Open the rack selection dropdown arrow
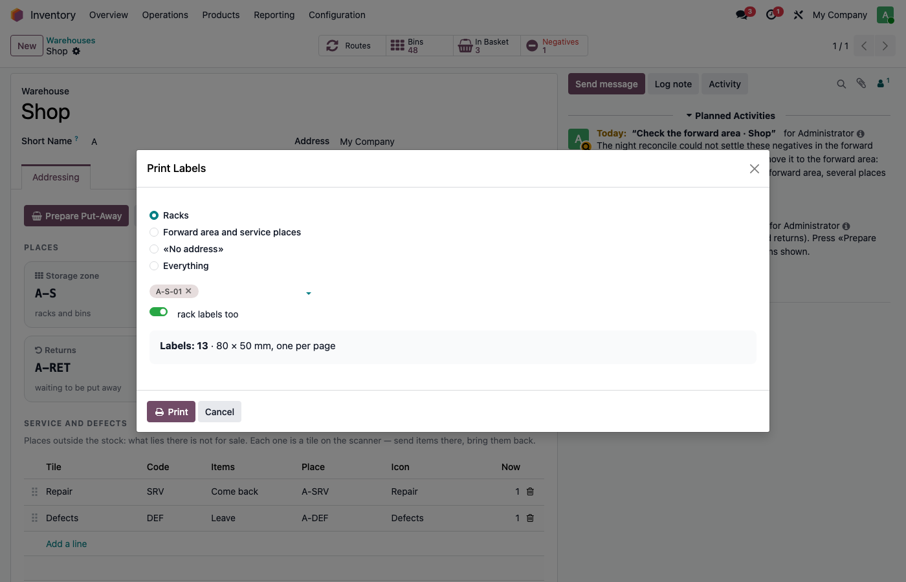906x582 pixels. [309, 294]
